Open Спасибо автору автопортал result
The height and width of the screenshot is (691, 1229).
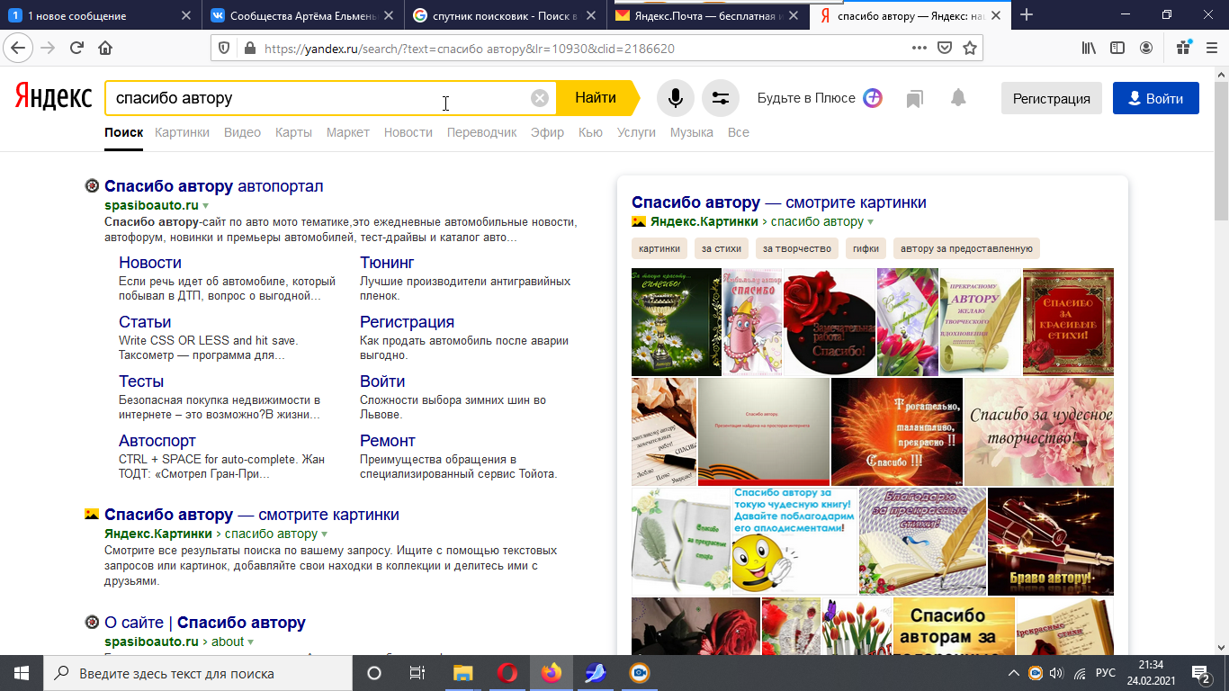(x=214, y=186)
